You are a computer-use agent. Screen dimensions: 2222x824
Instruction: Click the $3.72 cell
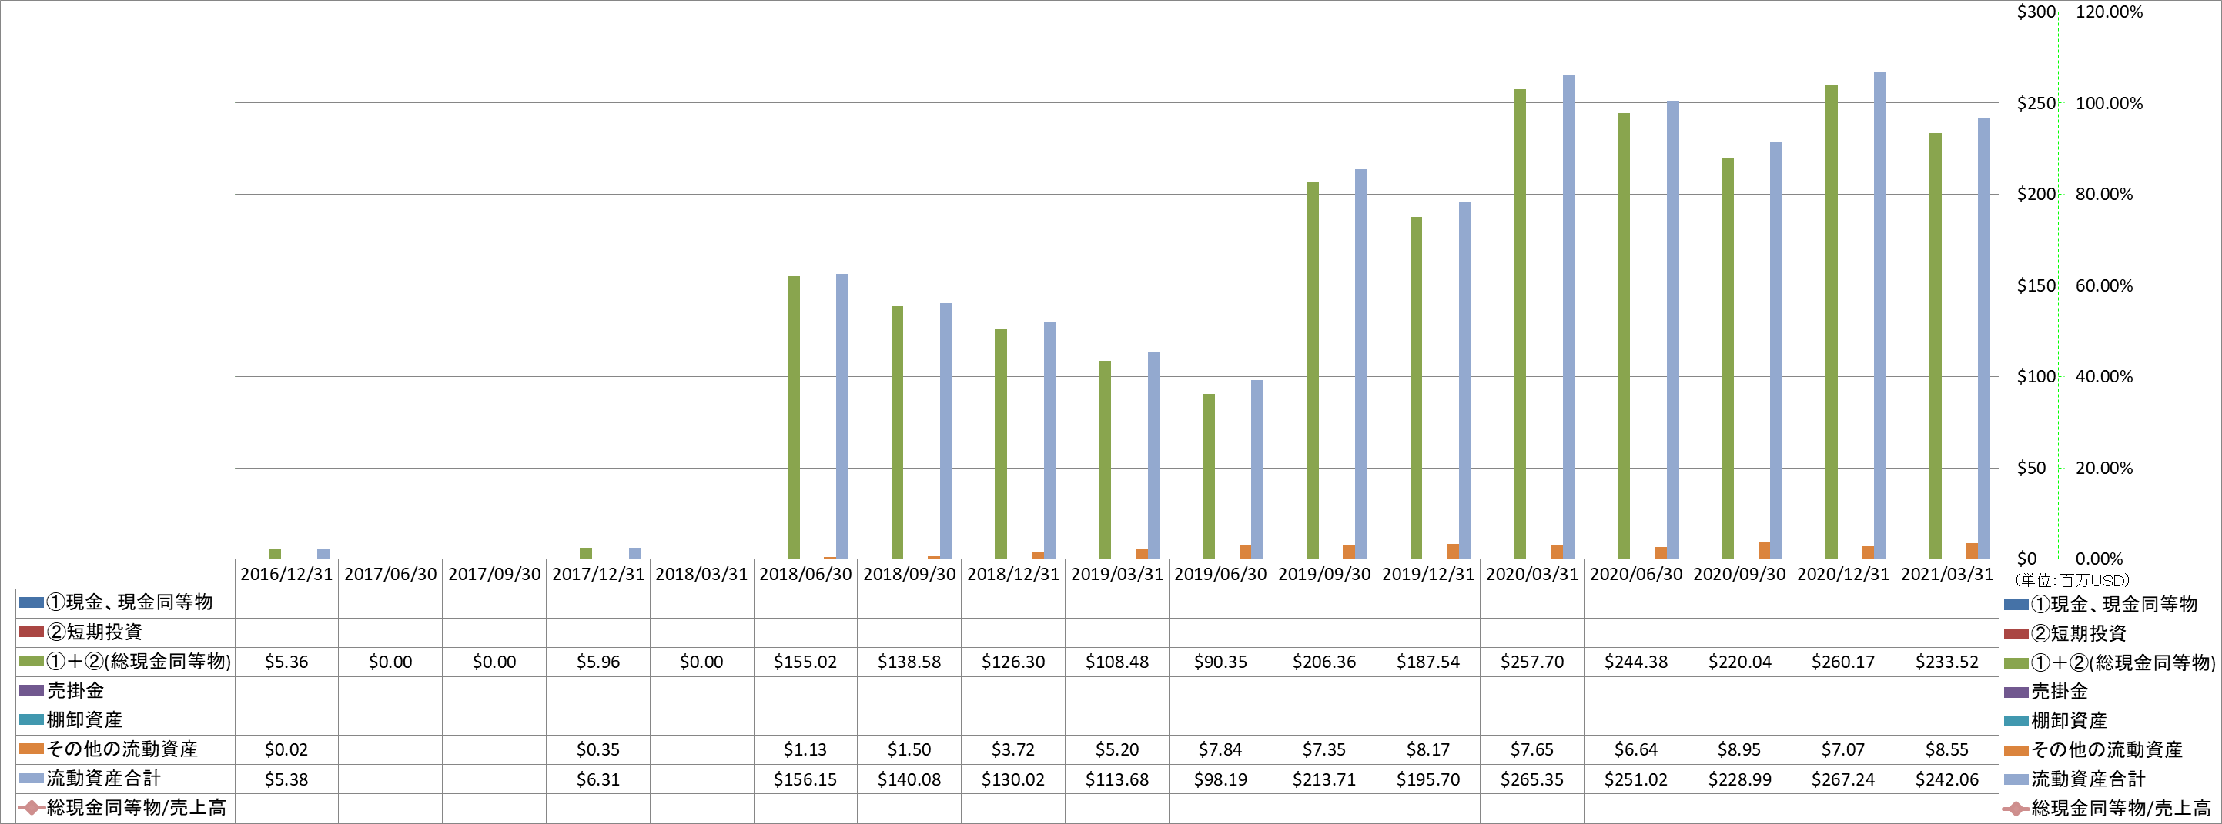1012,750
